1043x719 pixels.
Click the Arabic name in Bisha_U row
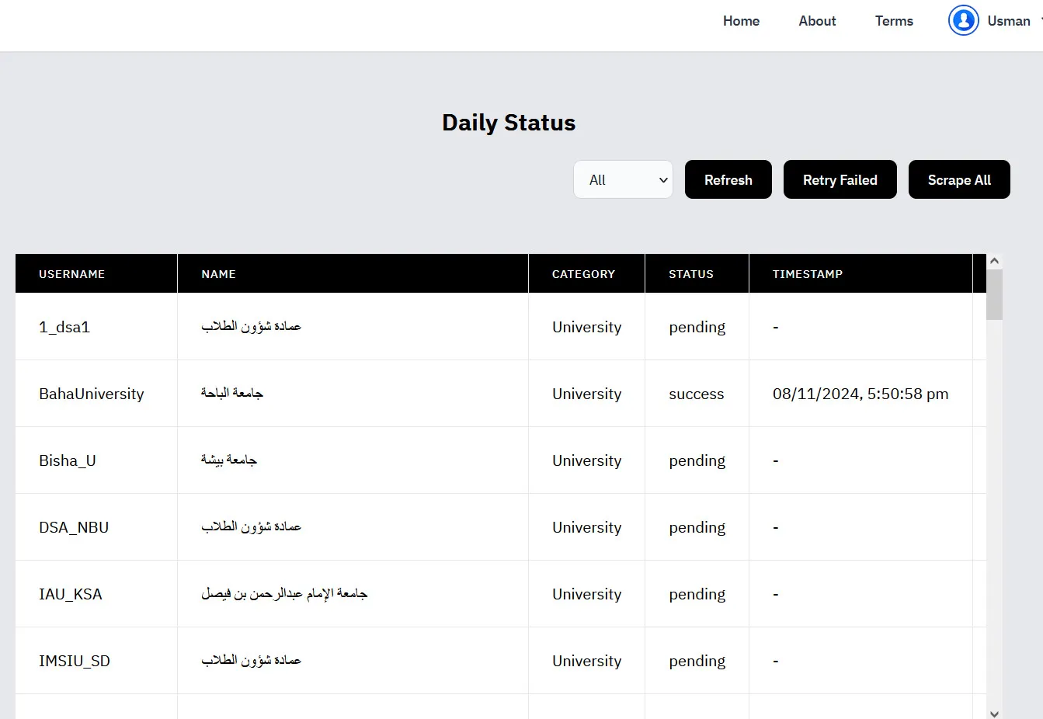click(x=229, y=460)
